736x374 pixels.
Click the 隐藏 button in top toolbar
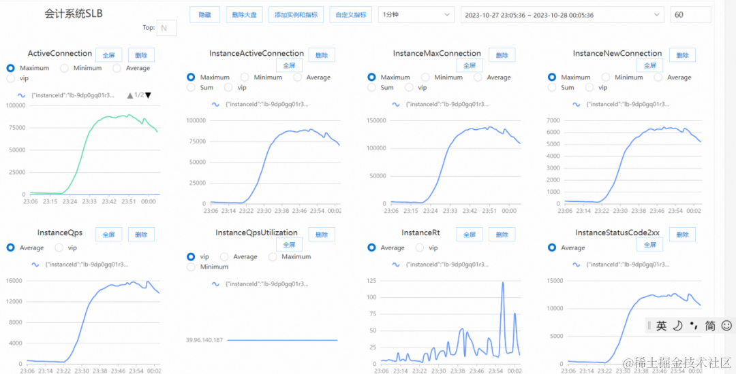coord(205,15)
